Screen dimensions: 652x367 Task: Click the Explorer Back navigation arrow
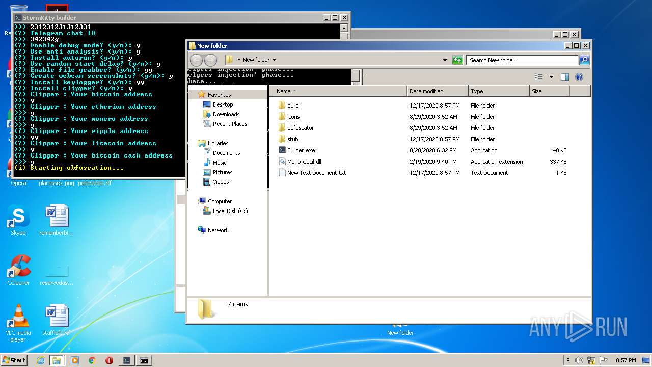point(196,60)
